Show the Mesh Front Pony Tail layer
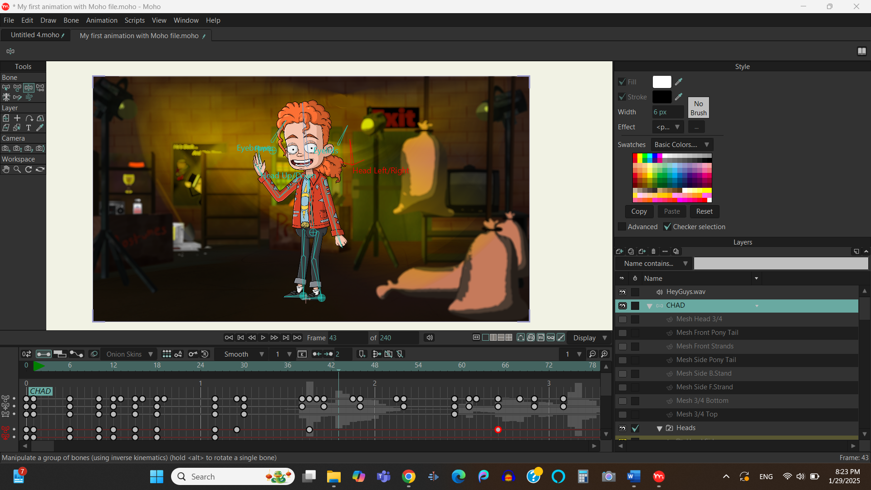Screen dimensions: 871x490 (x=622, y=333)
